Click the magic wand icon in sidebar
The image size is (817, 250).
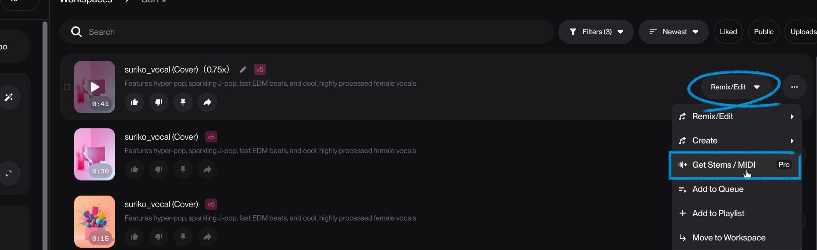(9, 97)
